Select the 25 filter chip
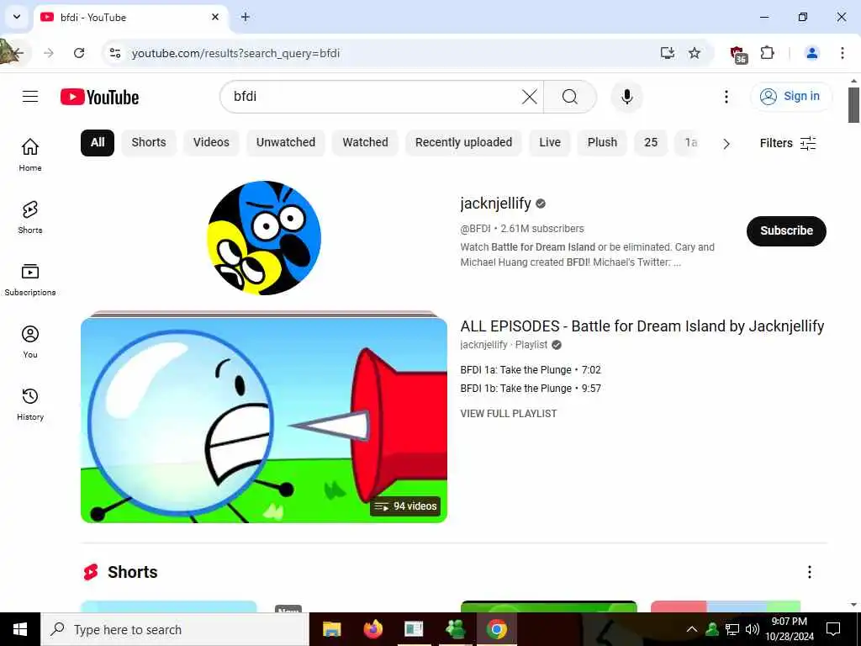Image resolution: width=861 pixels, height=646 pixels. click(x=651, y=143)
